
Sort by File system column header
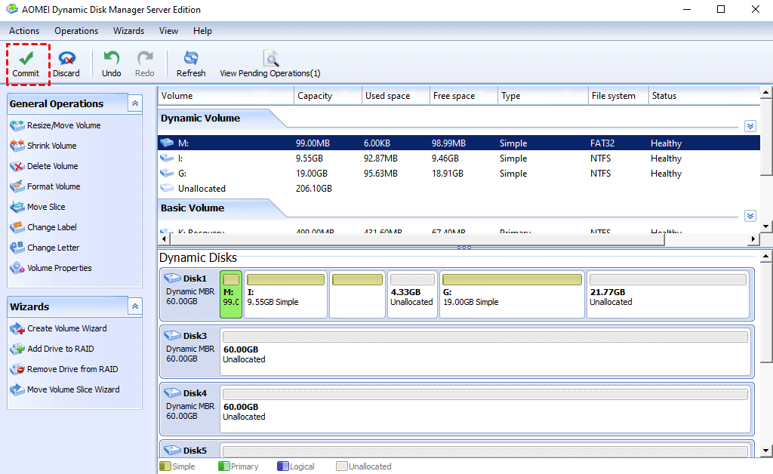pyautogui.click(x=618, y=96)
